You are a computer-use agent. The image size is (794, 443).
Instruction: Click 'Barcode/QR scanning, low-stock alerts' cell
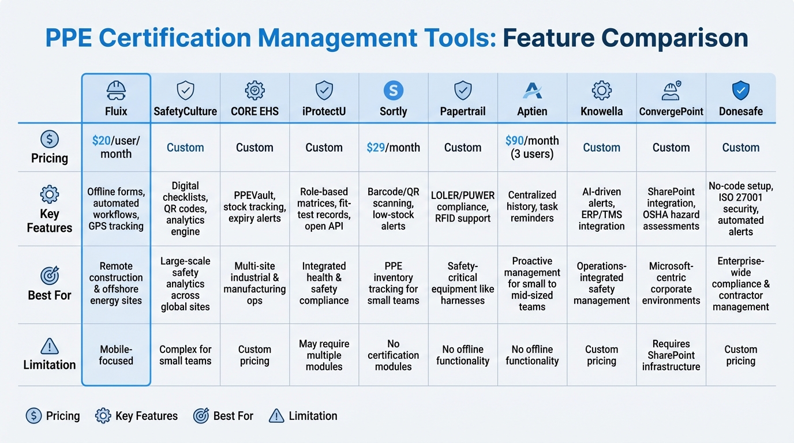394,209
